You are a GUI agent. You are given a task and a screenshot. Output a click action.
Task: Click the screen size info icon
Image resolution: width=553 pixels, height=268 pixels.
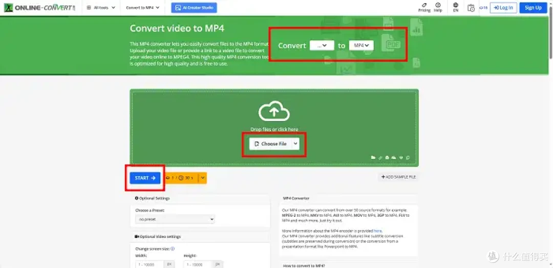click(x=173, y=249)
